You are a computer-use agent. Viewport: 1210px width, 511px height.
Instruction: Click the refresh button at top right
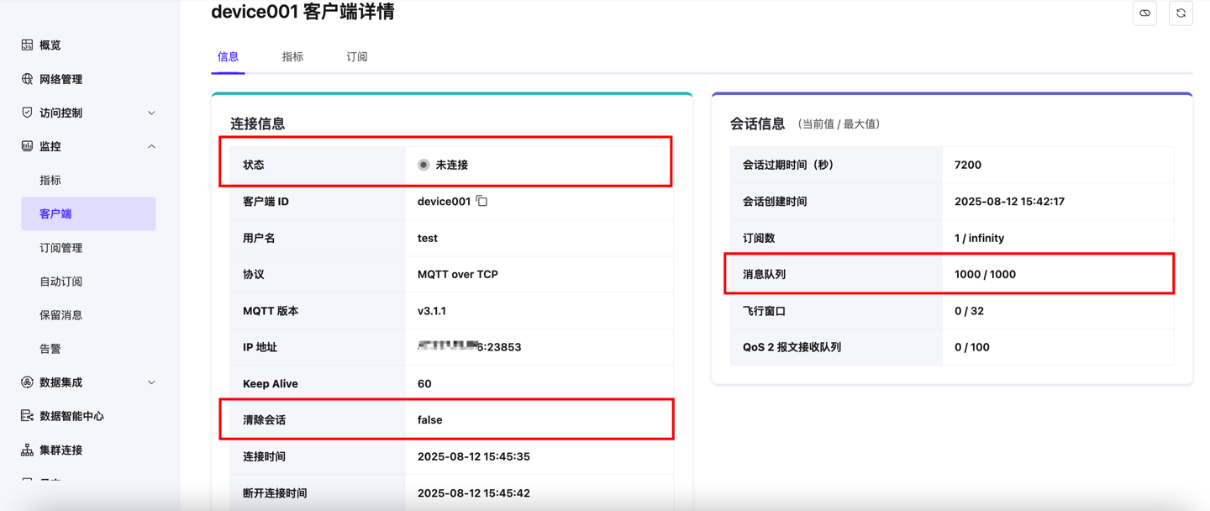click(1181, 13)
